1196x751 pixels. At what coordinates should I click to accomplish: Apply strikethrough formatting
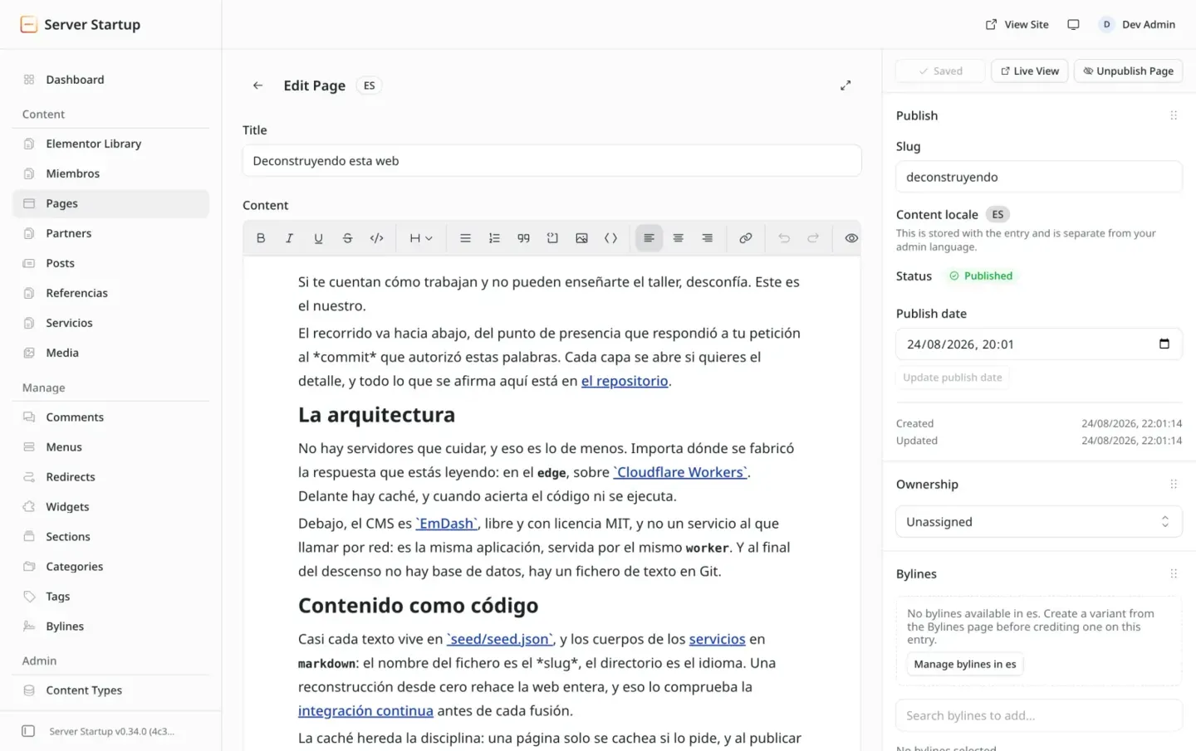(347, 238)
